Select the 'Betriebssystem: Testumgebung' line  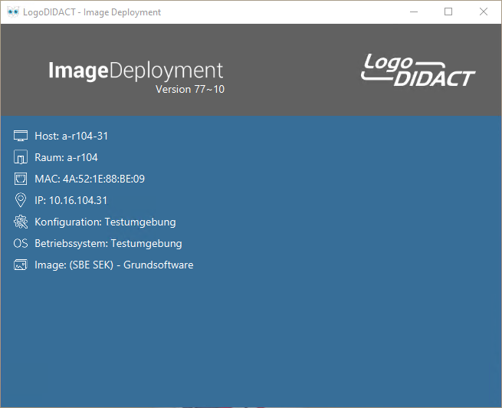pos(108,243)
